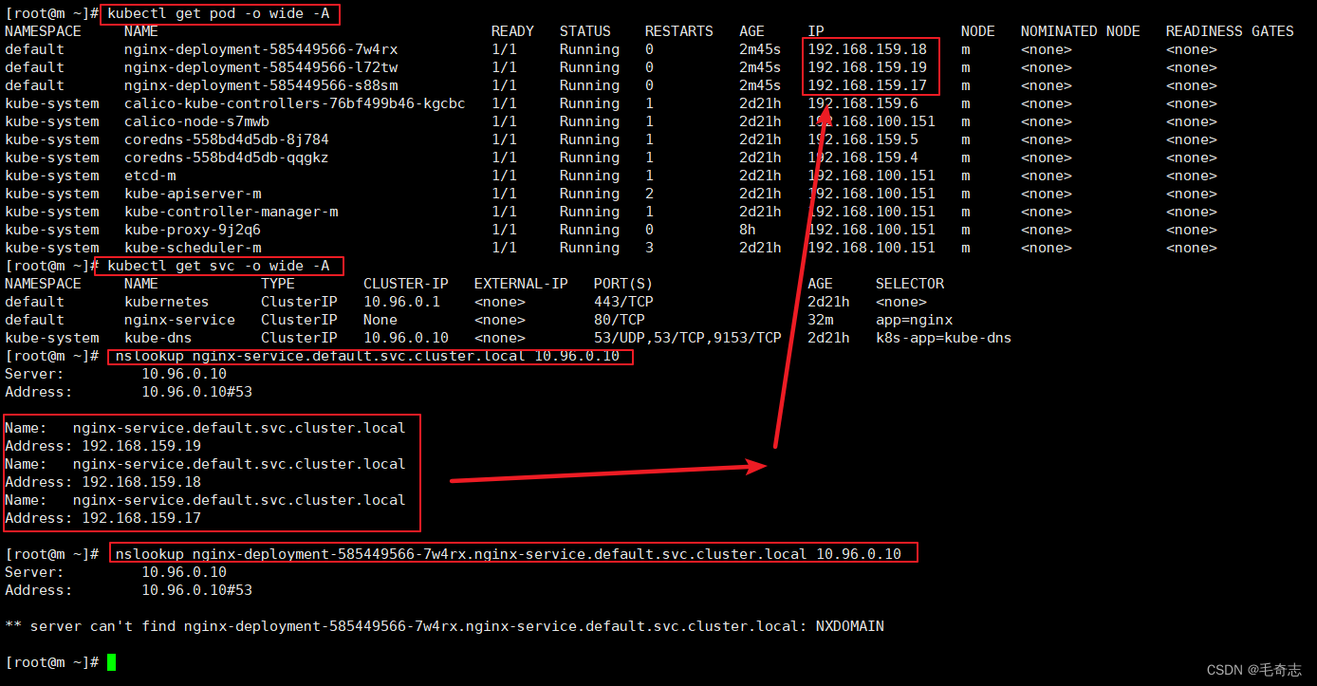Click coredns-558bd4d5db-8j784 pod name
This screenshot has height=686, width=1317.
227,139
